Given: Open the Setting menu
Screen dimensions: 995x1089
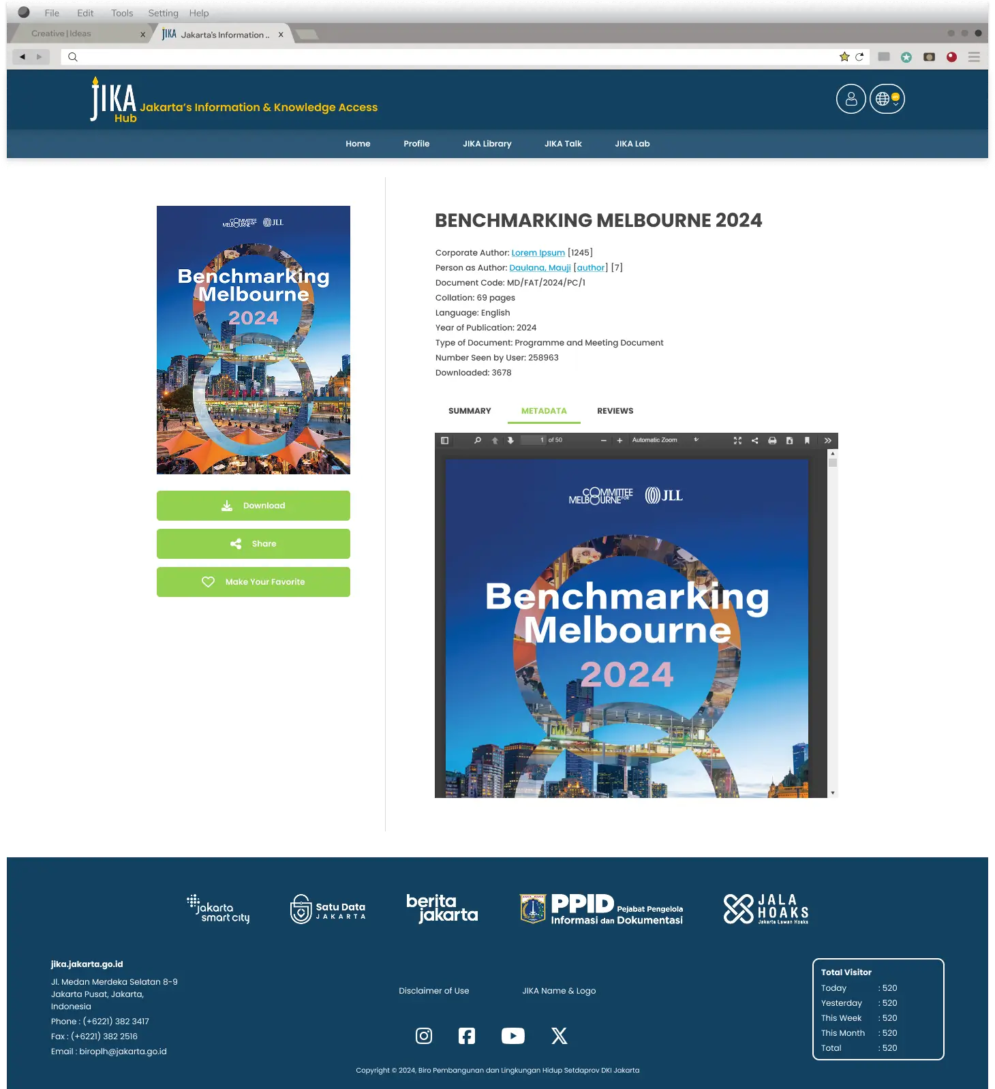Looking at the screenshot, I should (163, 13).
